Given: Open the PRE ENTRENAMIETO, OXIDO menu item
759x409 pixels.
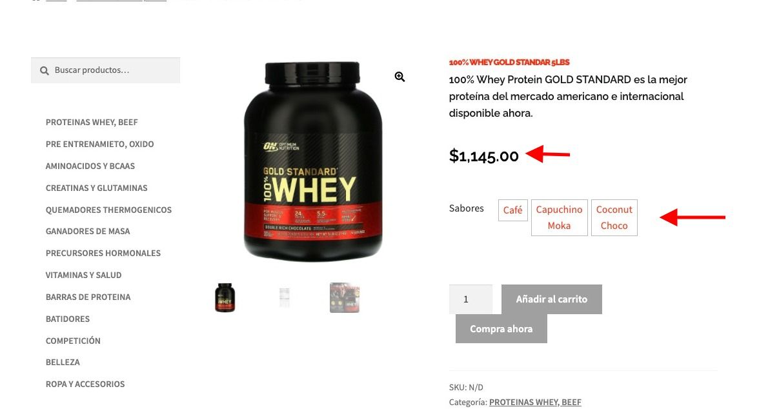Looking at the screenshot, I should (99, 145).
